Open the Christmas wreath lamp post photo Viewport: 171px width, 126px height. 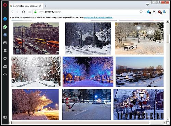(139, 105)
